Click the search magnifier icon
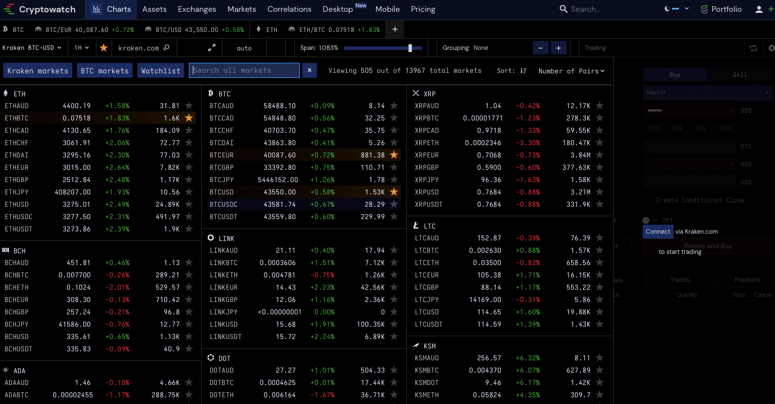This screenshot has width=775, height=404. coord(564,9)
